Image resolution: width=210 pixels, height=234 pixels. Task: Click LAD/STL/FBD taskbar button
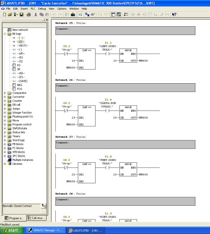[x=86, y=231]
